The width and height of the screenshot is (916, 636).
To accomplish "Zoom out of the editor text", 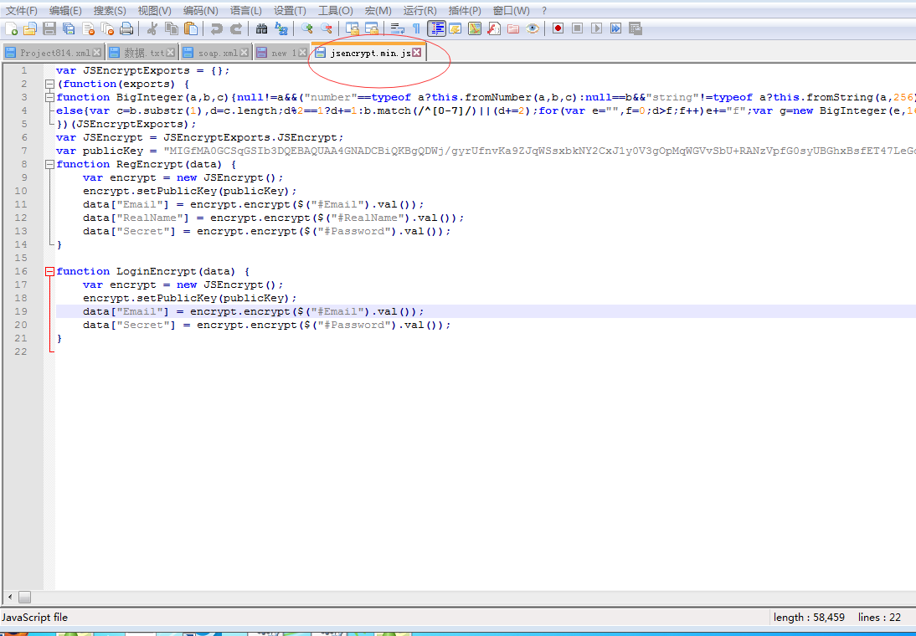I will tap(326, 28).
